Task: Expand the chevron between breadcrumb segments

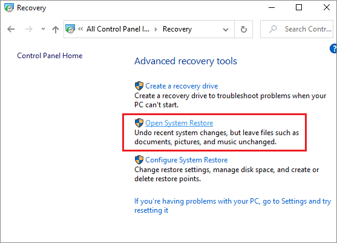Action: 156,29
